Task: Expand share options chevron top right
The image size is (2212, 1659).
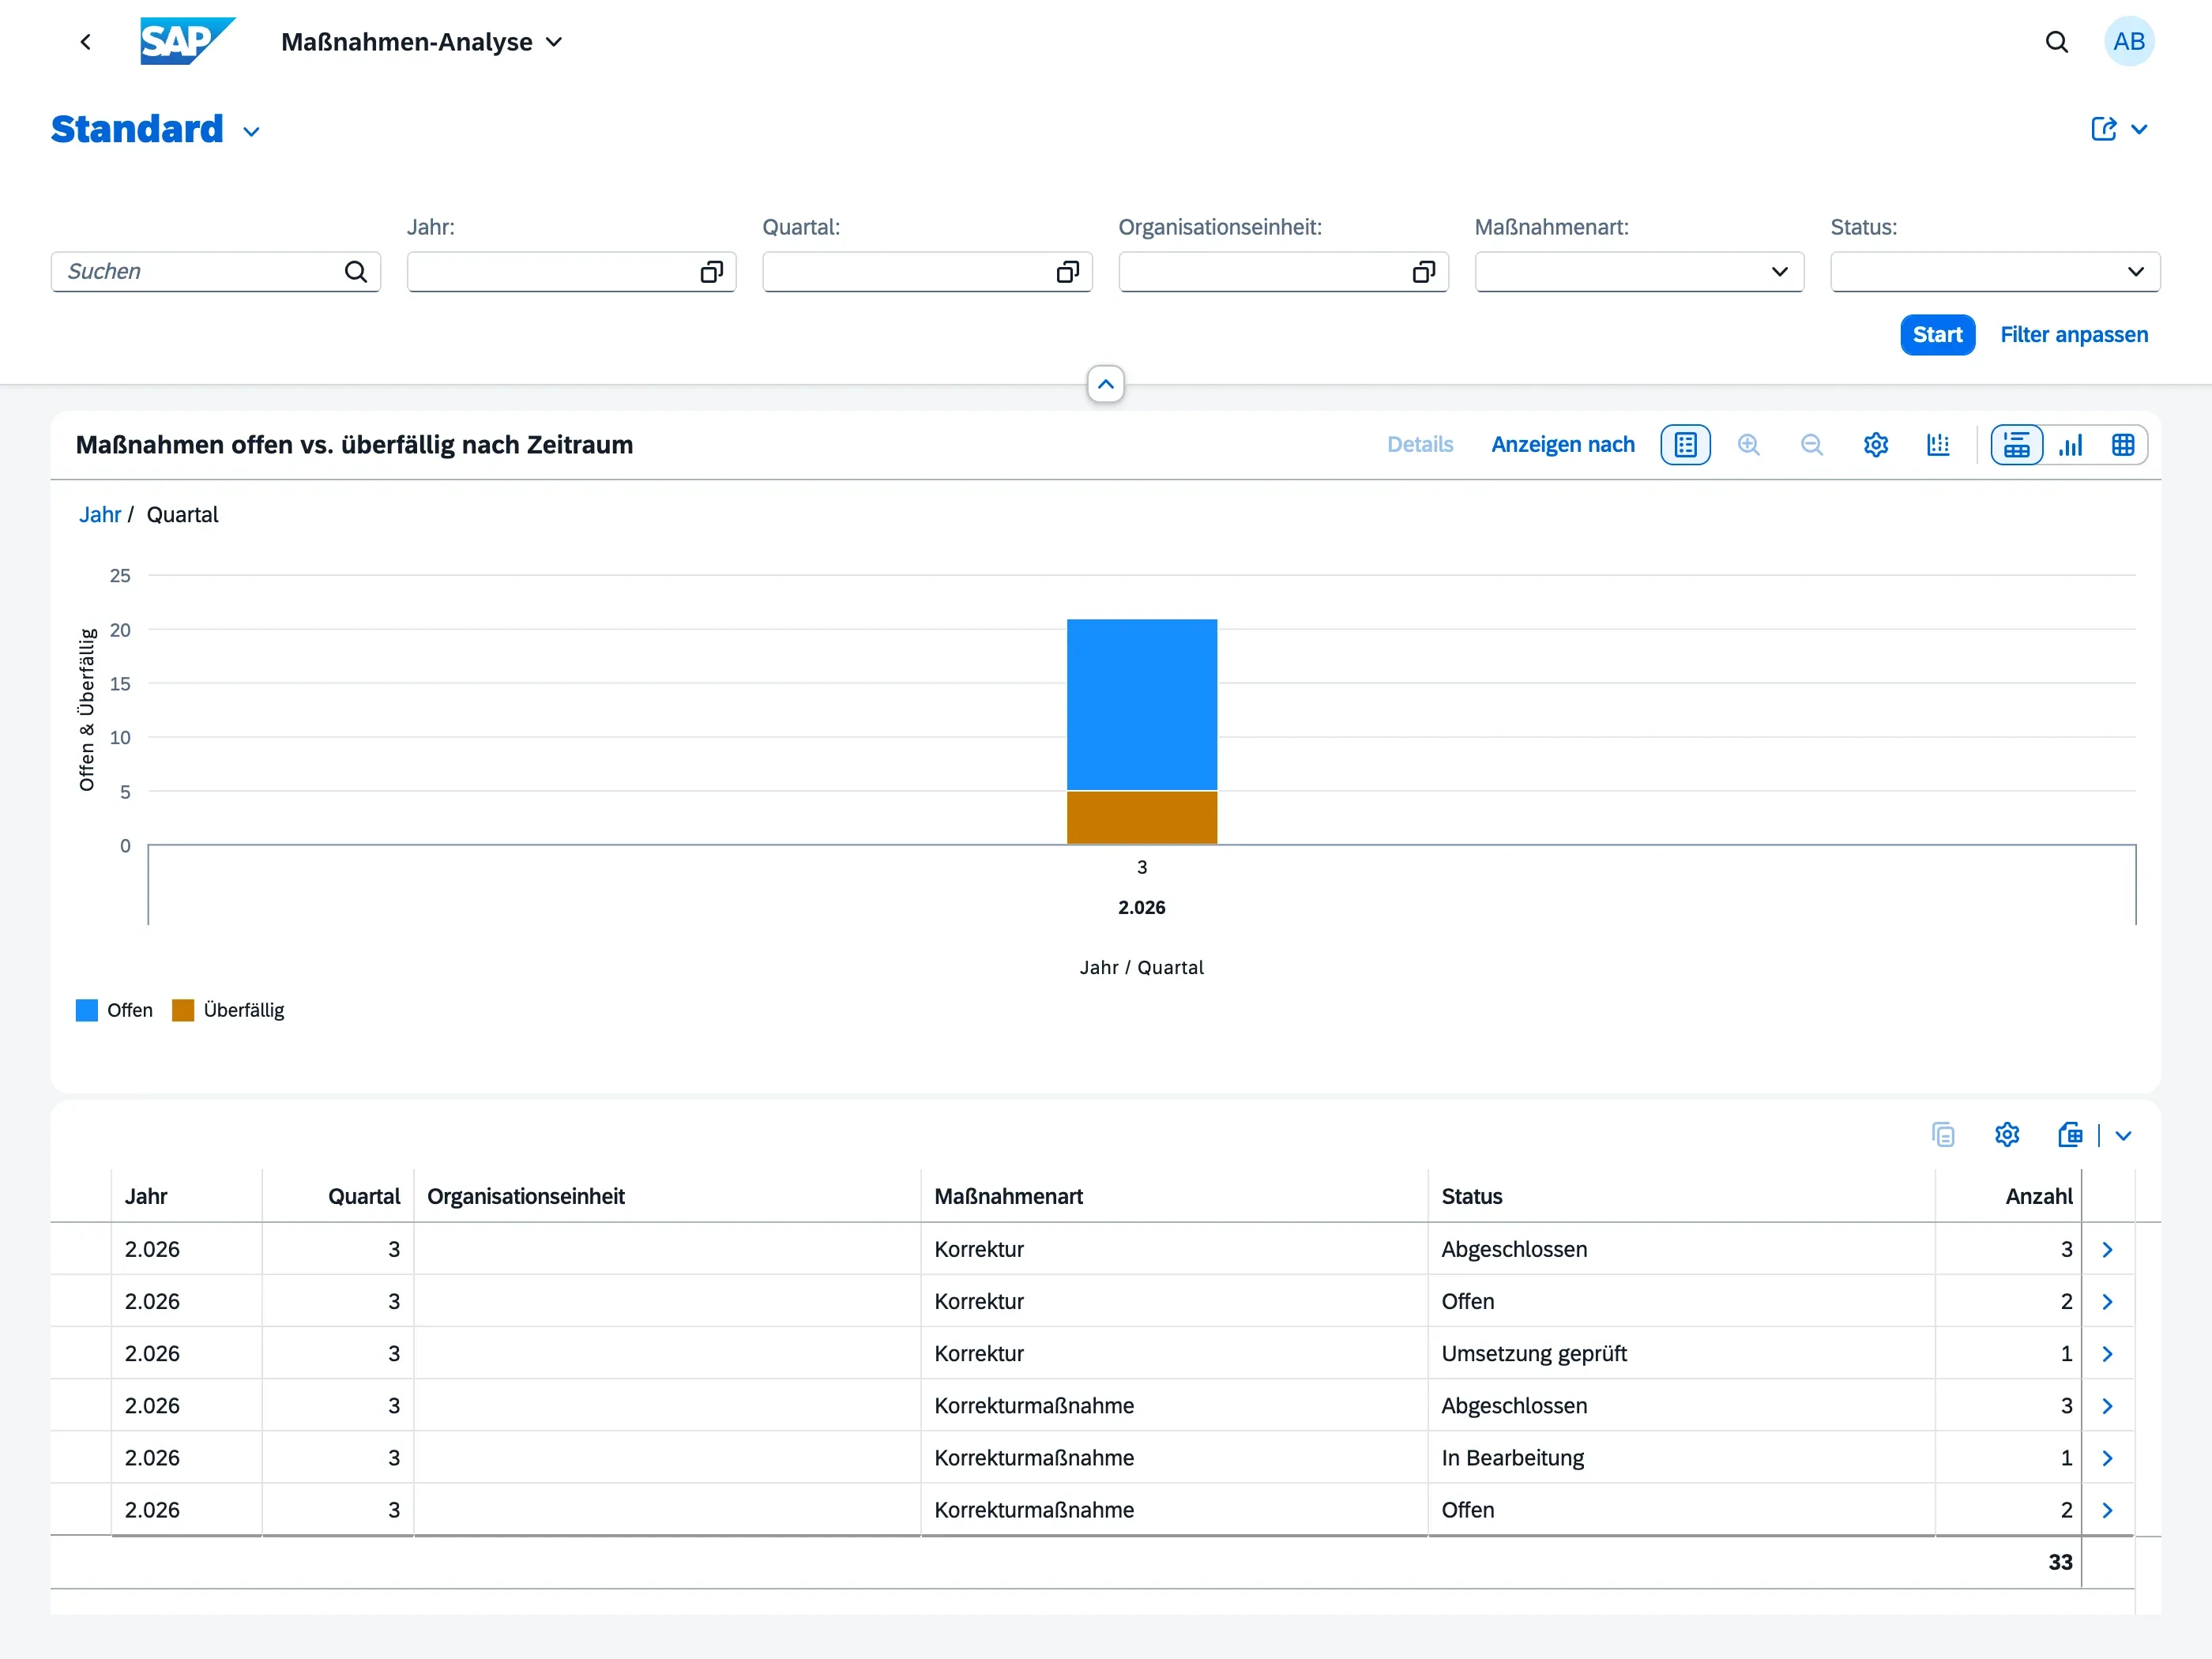Action: [2138, 129]
